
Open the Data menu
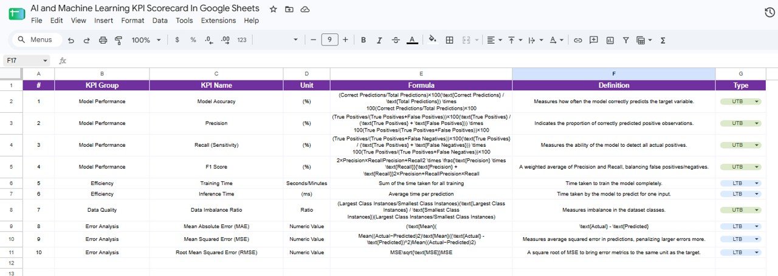click(x=160, y=20)
